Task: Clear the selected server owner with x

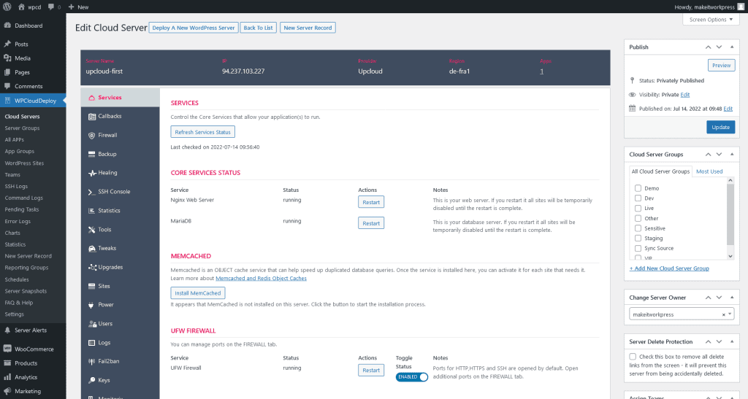Action: [x=723, y=314]
